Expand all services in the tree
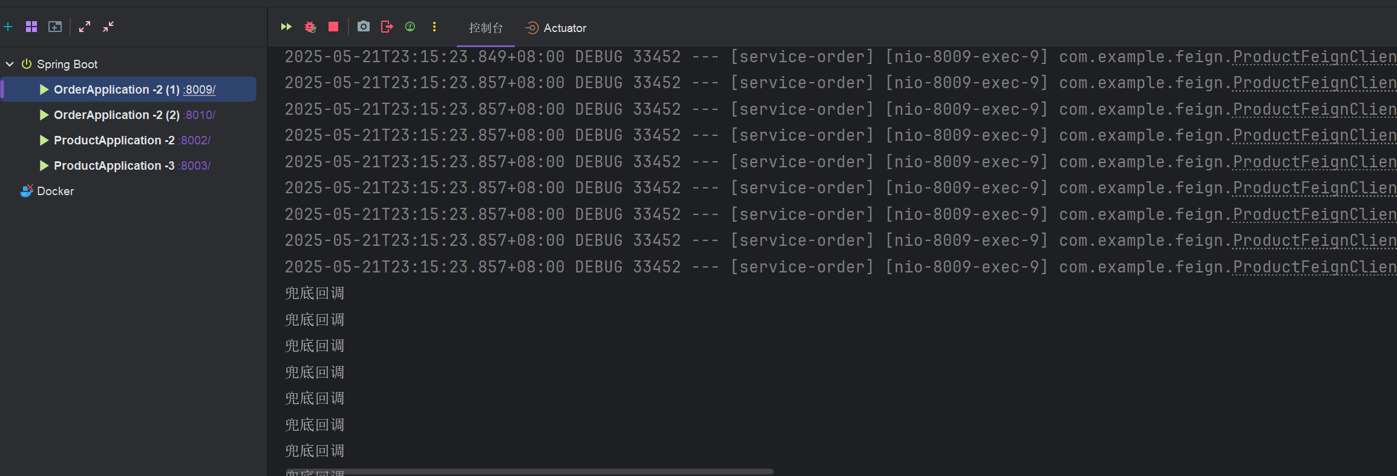The height and width of the screenshot is (476, 1397). coord(85,27)
